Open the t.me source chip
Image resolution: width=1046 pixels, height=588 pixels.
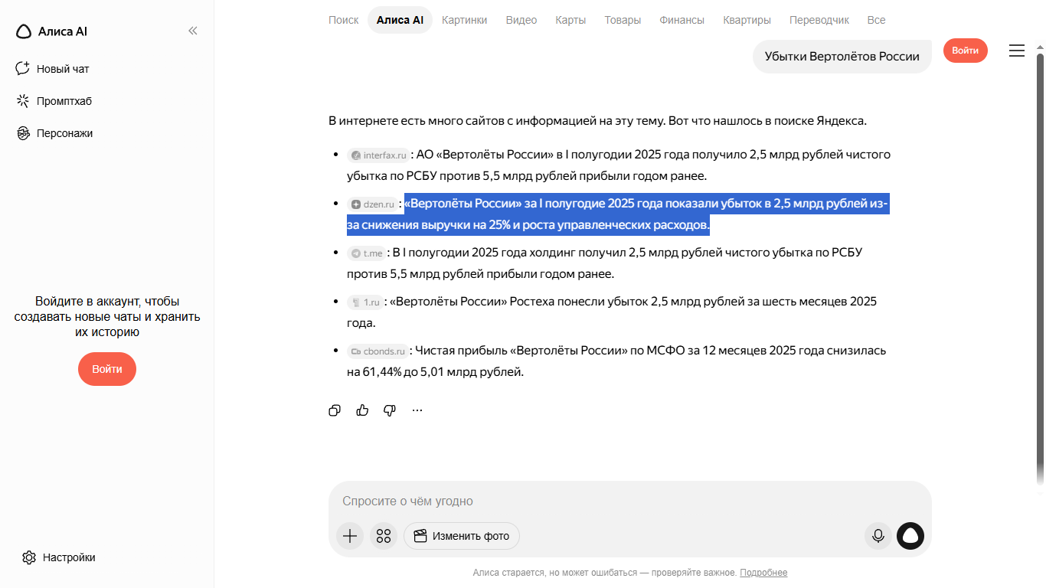pos(367,253)
